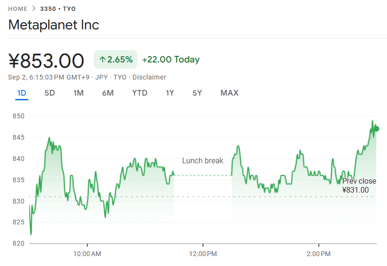Screen dimensions: 387x266
Task: Switch to the 1M chart range
Action: pyautogui.click(x=78, y=93)
